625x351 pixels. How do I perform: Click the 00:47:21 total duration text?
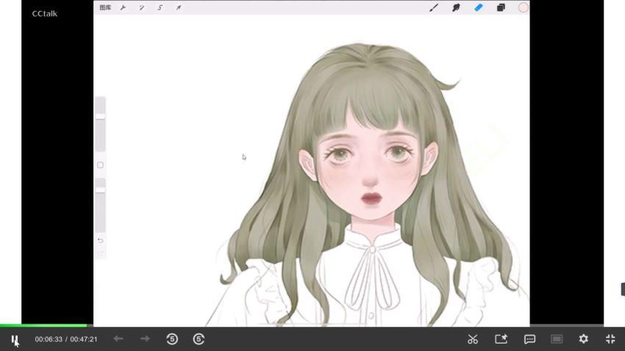[84, 339]
